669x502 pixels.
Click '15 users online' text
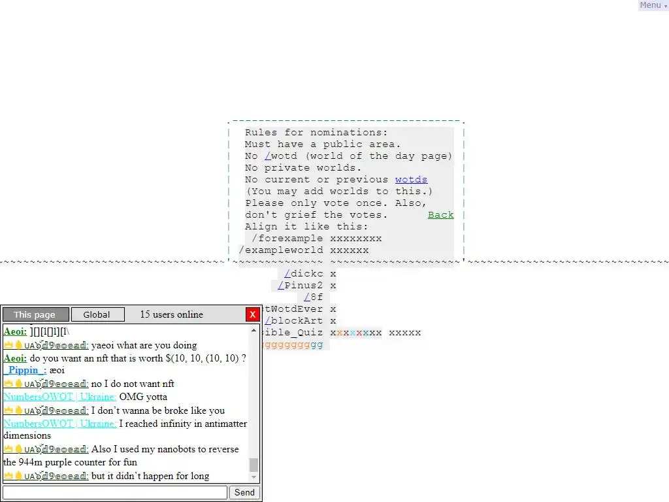tap(172, 314)
